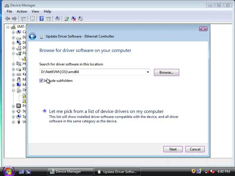The width and height of the screenshot is (235, 176).
Task: Expand the 'ID' IDE controllers node
Action: tap(13, 69)
